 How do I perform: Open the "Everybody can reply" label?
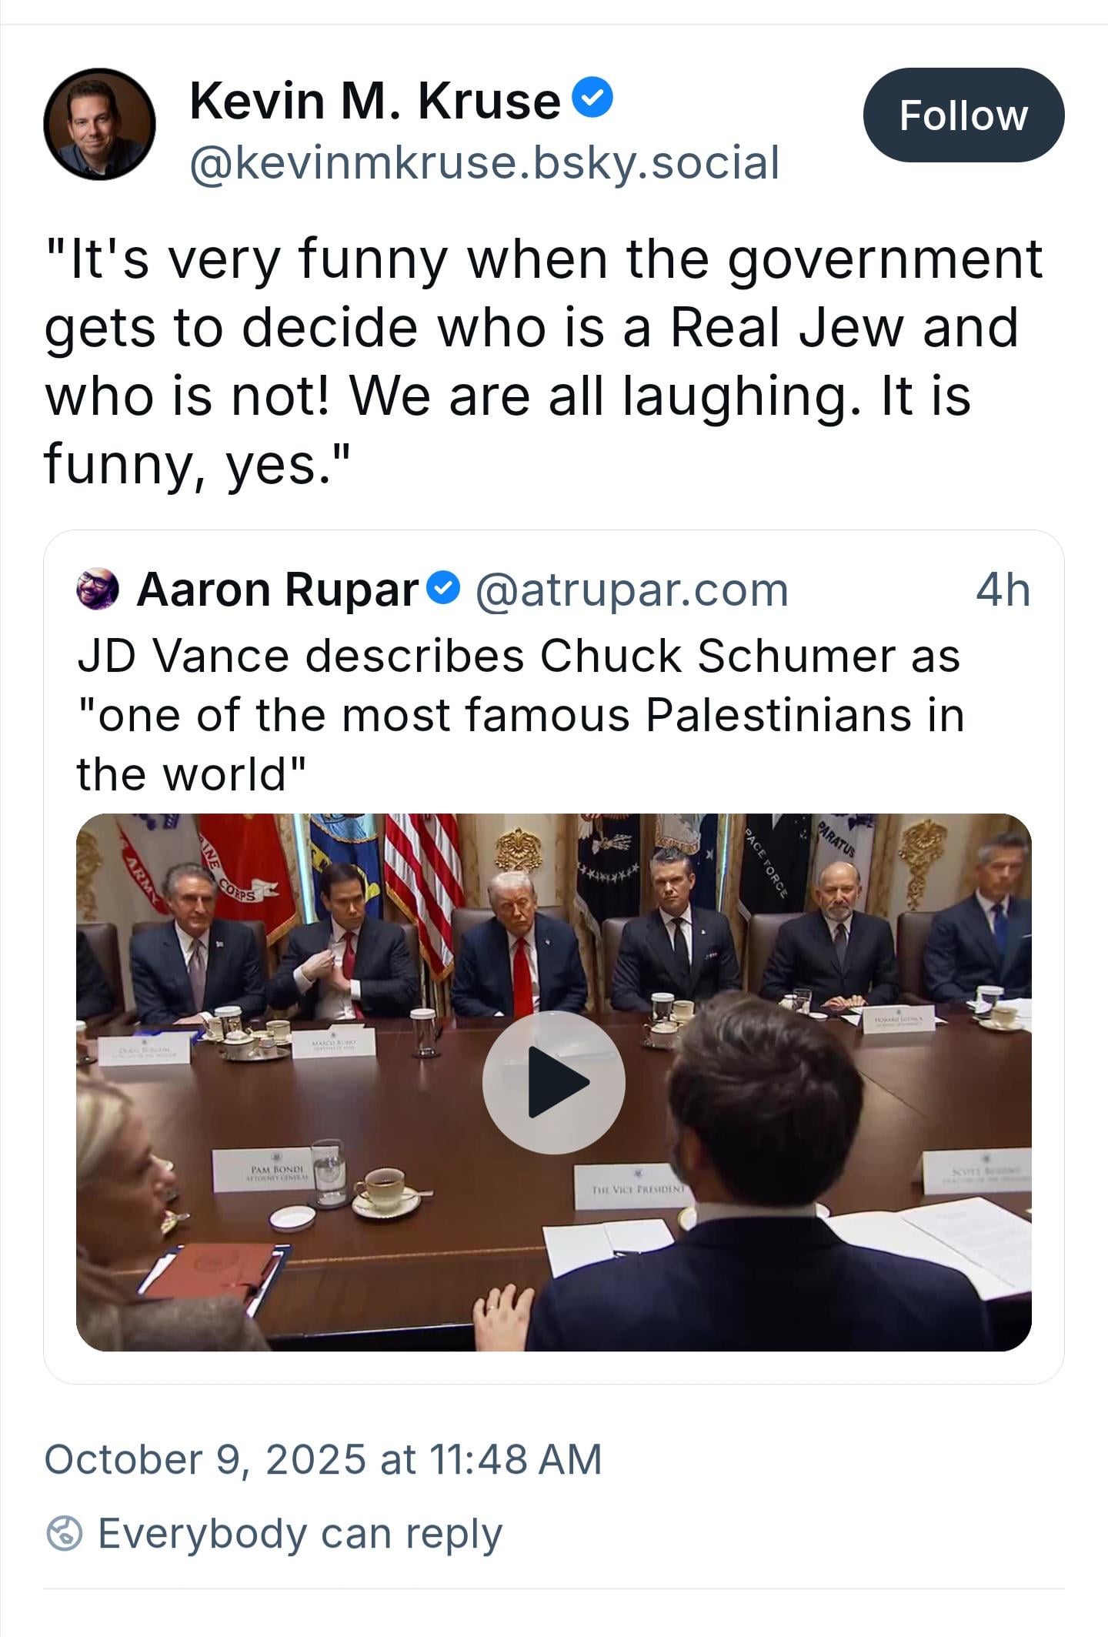pos(300,1533)
